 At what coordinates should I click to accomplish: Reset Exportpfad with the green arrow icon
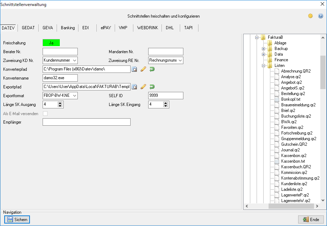(152, 87)
